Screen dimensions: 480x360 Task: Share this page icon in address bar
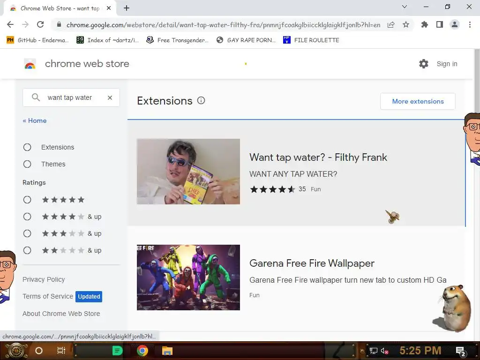391,24
